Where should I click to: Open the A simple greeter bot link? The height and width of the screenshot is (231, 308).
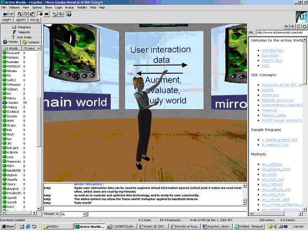coord(280,140)
